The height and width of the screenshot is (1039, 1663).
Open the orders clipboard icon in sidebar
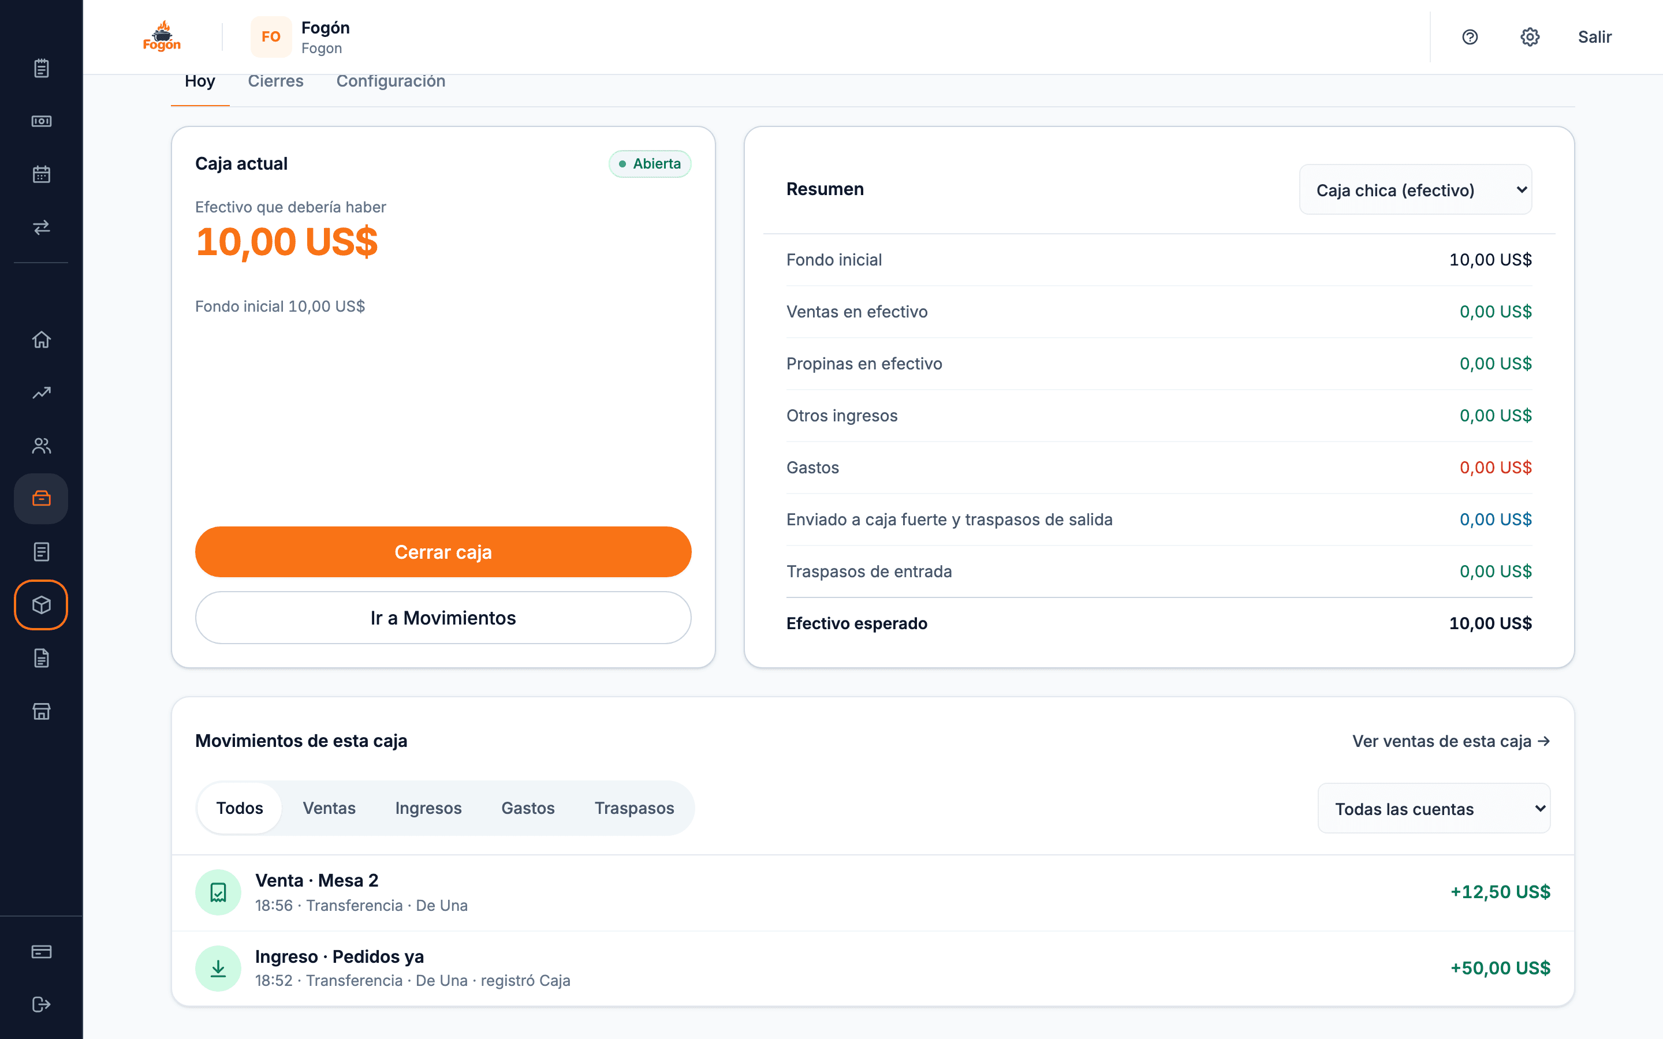[x=41, y=68]
